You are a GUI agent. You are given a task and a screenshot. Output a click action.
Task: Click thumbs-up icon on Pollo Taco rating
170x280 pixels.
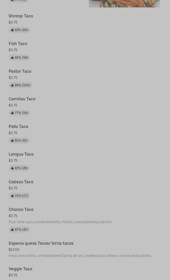(x=12, y=141)
